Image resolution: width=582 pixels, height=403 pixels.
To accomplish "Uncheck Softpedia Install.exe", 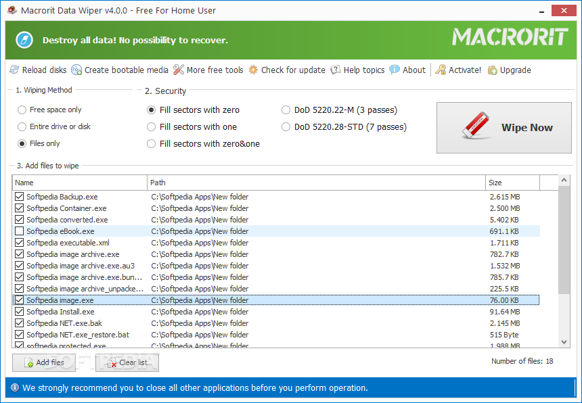I will coord(20,312).
